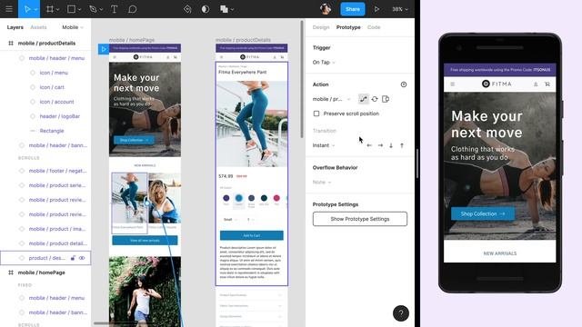Click the Open overlay action icon
Screen dimensions: 582x327
coord(386,99)
